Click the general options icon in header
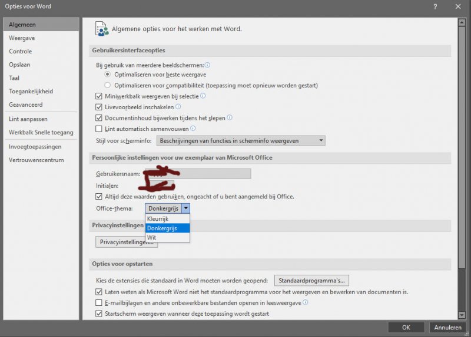This screenshot has height=337, width=471. coord(101,28)
